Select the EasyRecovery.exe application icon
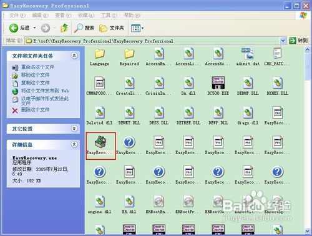 [100, 142]
